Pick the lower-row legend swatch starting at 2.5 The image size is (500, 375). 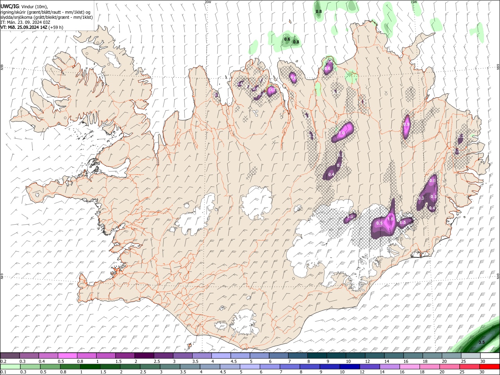[x=150, y=366]
